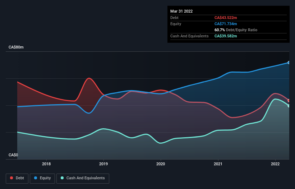Click the blue Equity endpoint marker
295x189 pixels.
pos(289,63)
